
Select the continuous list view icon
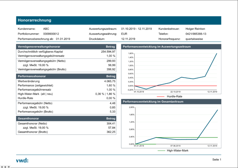tap(9, 167)
